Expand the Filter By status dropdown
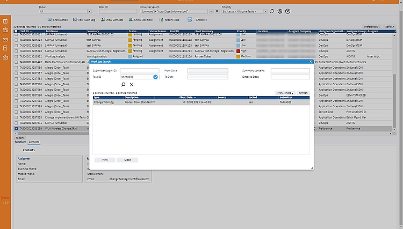Image resolution: width=403 pixels, height=229 pixels. [x=246, y=11]
